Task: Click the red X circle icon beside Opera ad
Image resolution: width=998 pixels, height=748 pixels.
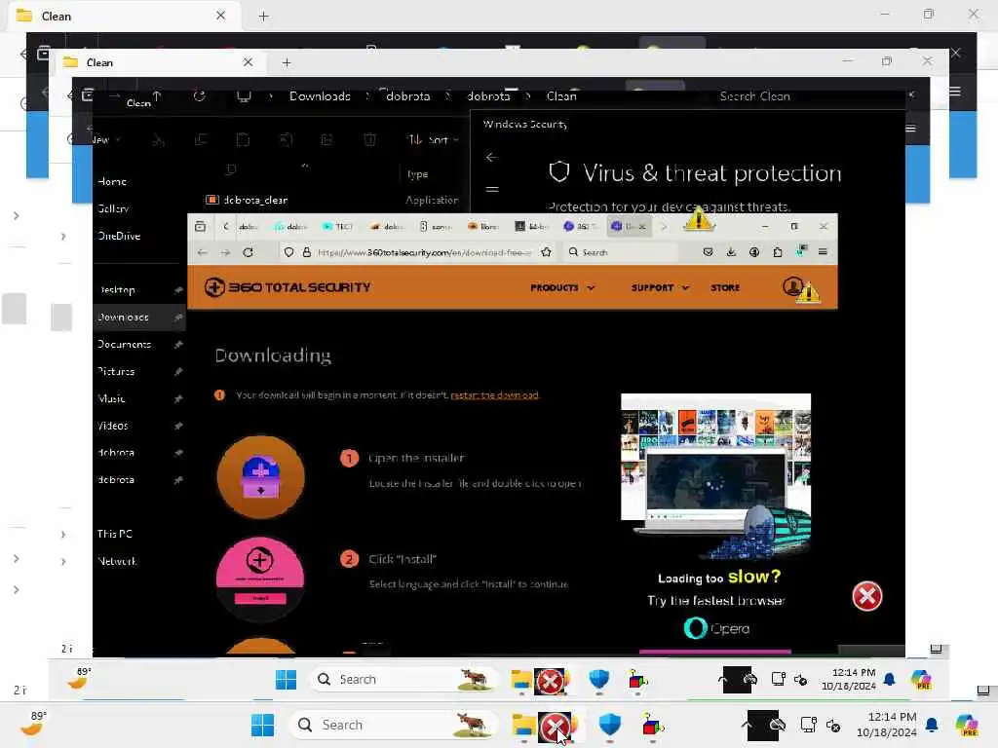Action: coord(866,596)
